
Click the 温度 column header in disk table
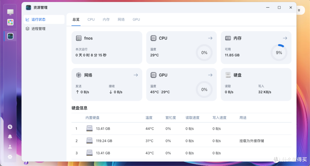pyautogui.click(x=149, y=118)
